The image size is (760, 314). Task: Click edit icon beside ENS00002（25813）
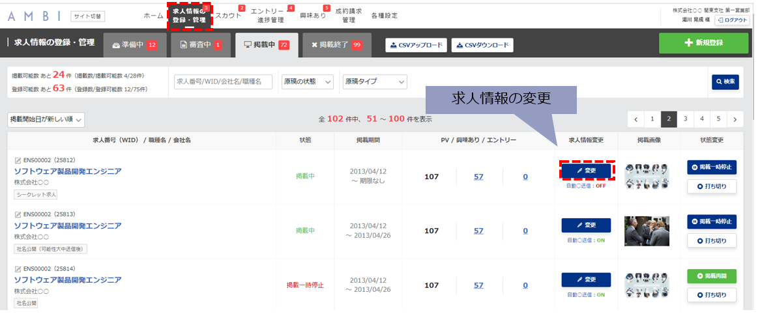[x=18, y=214]
